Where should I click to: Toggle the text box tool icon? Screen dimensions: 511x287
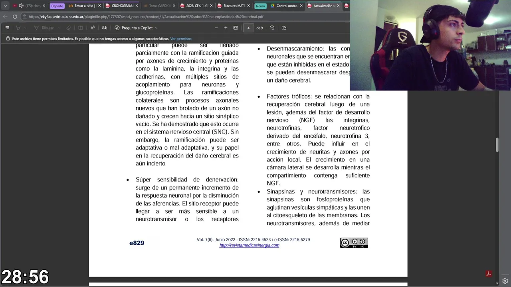(x=80, y=28)
